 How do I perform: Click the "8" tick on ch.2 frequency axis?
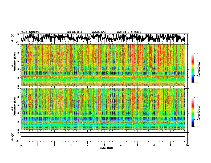coord(19,97)
